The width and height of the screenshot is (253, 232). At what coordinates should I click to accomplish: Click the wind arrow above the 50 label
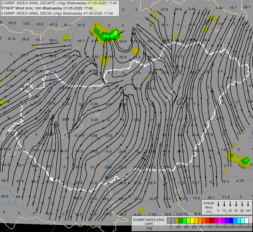(x=242, y=204)
